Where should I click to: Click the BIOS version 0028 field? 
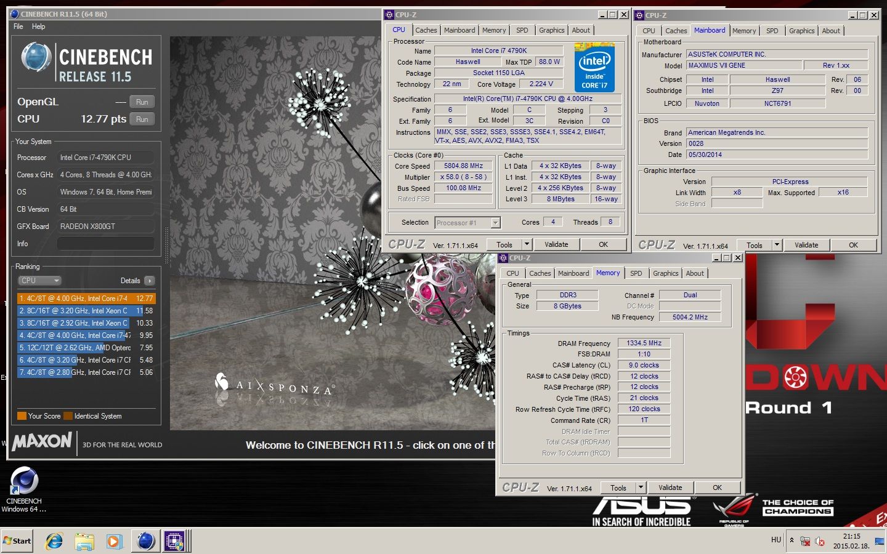point(777,143)
